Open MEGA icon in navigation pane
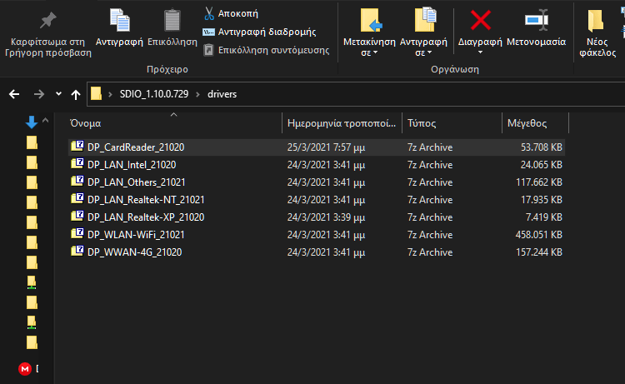625x384 pixels. pos(25,369)
